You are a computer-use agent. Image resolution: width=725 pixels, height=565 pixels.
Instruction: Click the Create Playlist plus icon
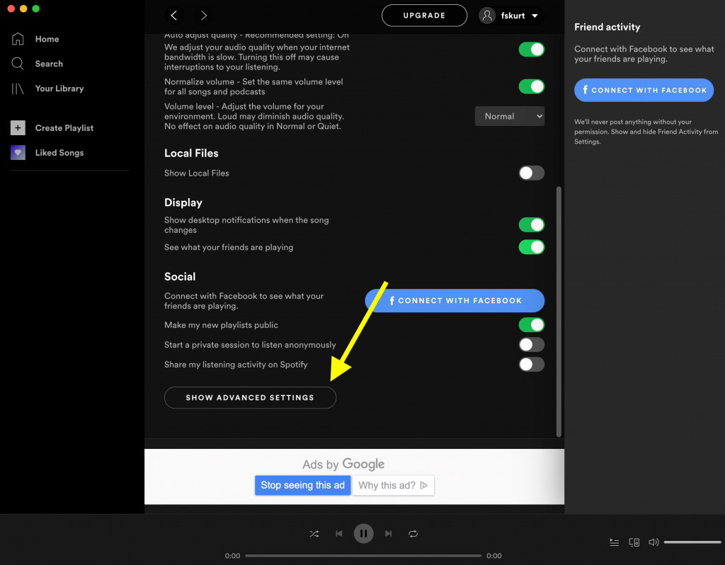(18, 127)
